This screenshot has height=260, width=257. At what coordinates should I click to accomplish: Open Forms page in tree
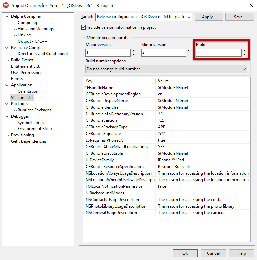17,79
